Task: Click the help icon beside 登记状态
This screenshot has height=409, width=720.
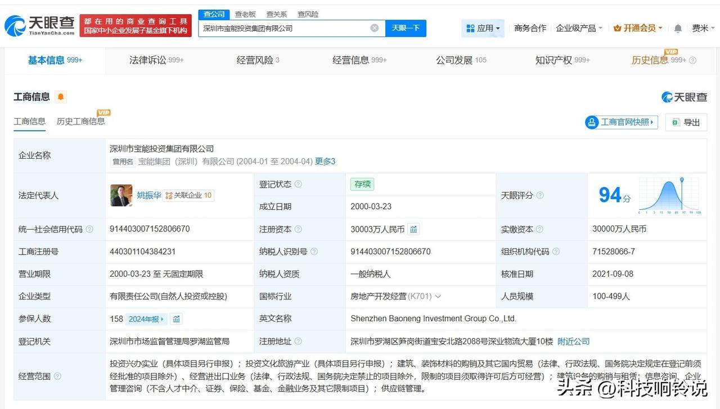Action: 298,185
